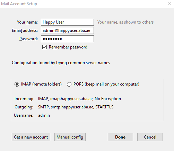Focus the Email address text box
The width and height of the screenshot is (174, 151).
click(67, 30)
